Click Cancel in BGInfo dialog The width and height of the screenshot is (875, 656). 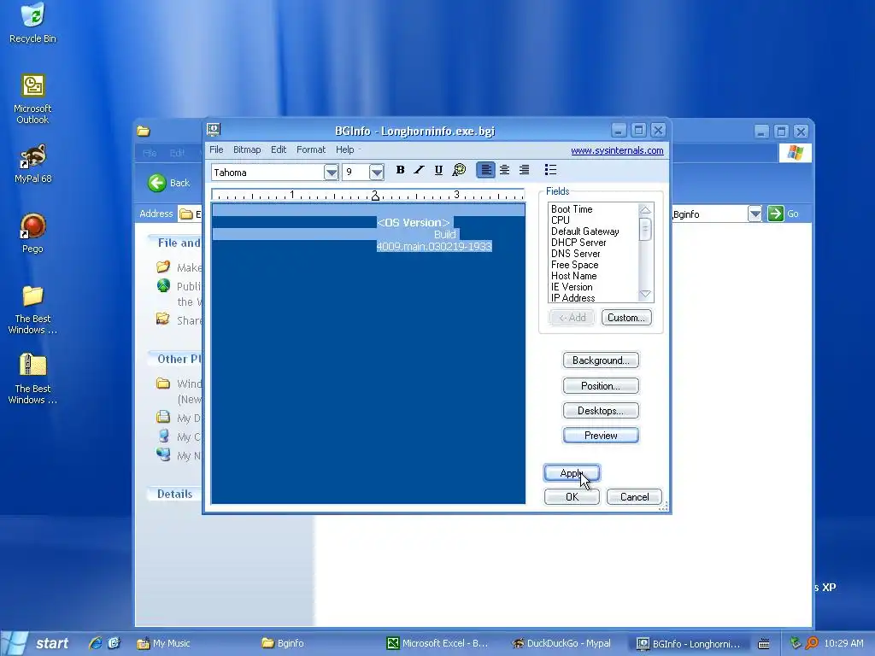pyautogui.click(x=634, y=497)
